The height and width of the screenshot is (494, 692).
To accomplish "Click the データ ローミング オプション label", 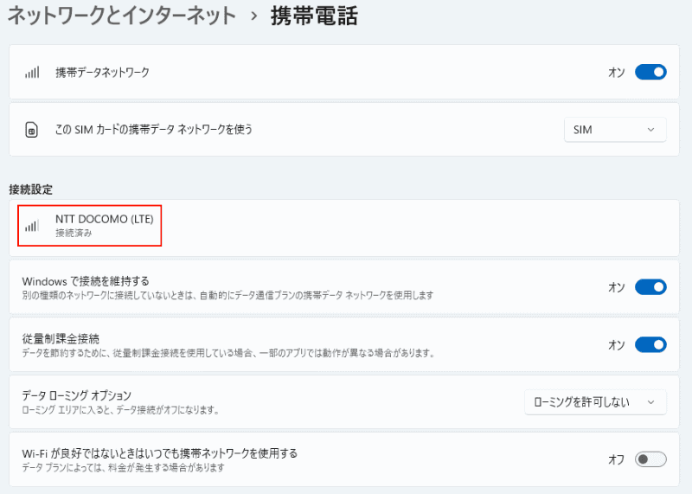I will [x=77, y=395].
